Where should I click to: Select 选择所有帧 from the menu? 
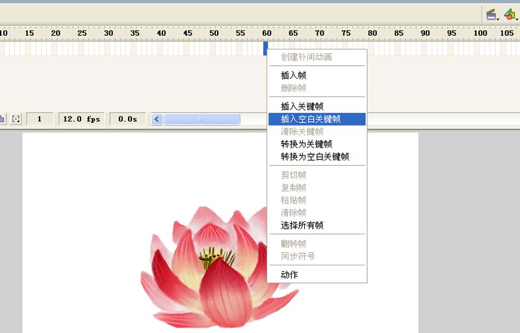click(317, 225)
